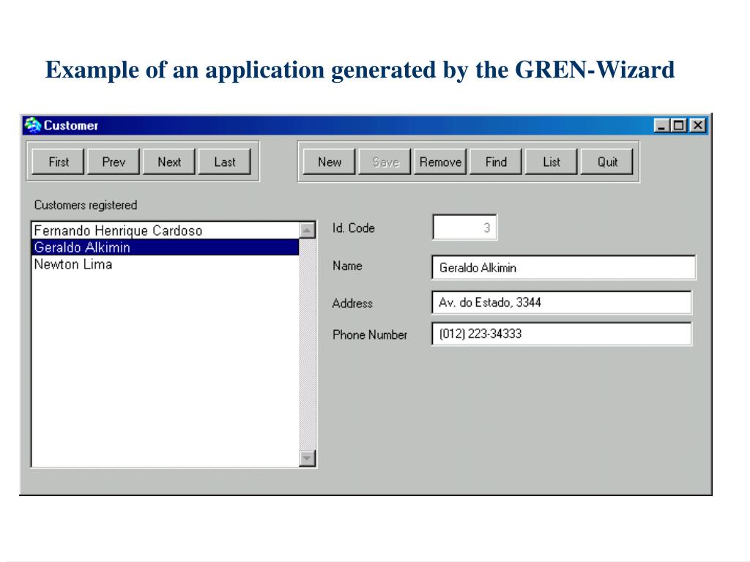The height and width of the screenshot is (562, 750).
Task: Click the customer list scrollbar track
Action: click(307, 344)
